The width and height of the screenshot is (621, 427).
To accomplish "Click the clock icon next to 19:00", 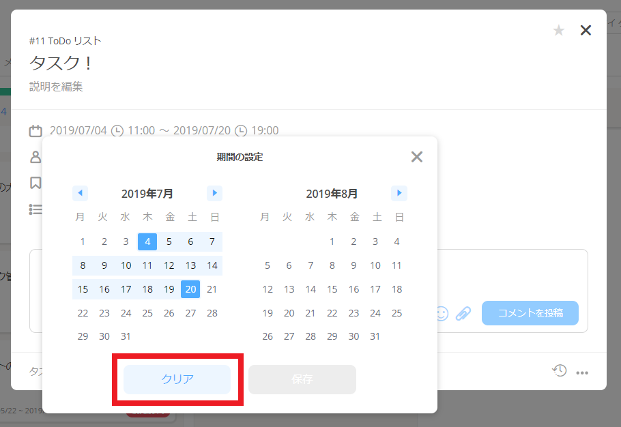I will coord(242,130).
